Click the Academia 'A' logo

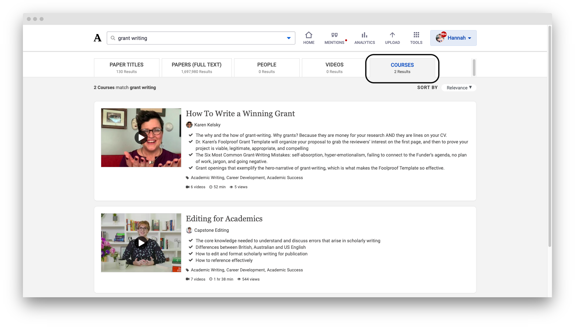(98, 38)
